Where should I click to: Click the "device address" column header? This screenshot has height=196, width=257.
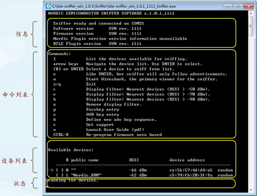pyautogui.click(x=187, y=160)
